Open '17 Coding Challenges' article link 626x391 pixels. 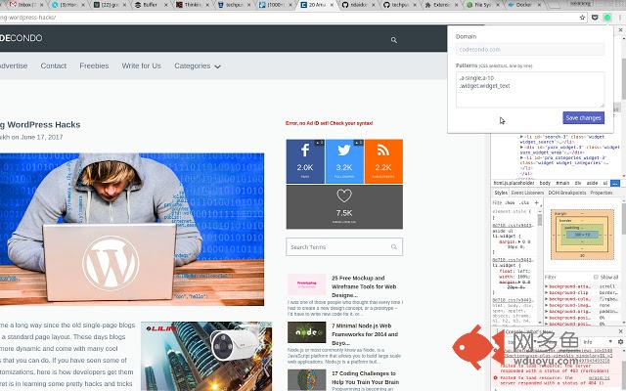pyautogui.click(x=365, y=377)
